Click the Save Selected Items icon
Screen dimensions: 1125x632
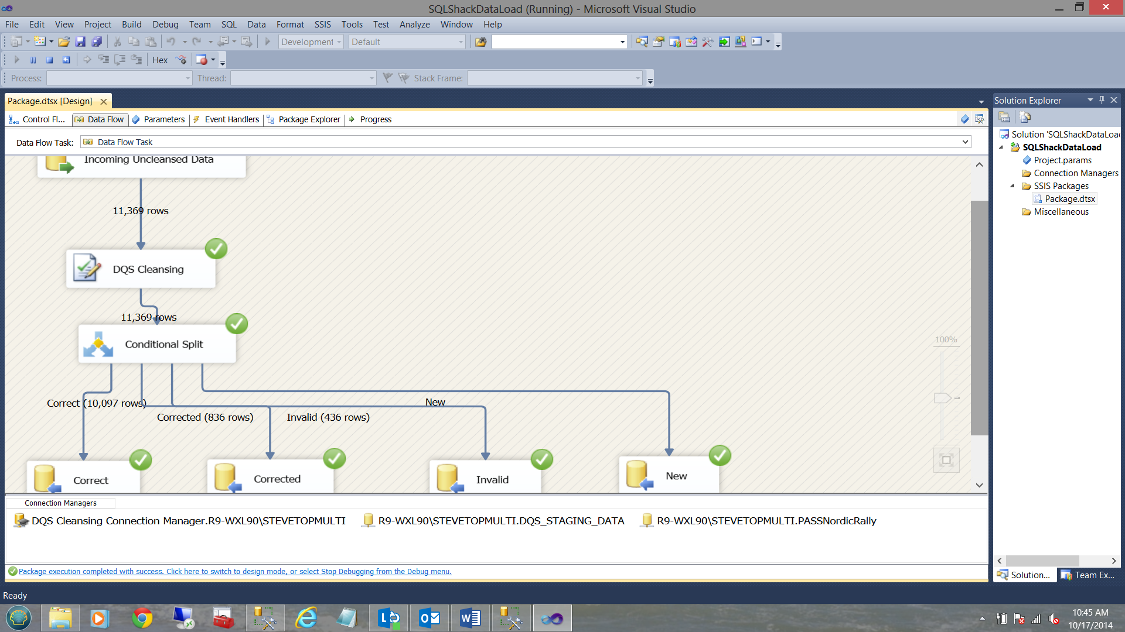click(x=80, y=42)
